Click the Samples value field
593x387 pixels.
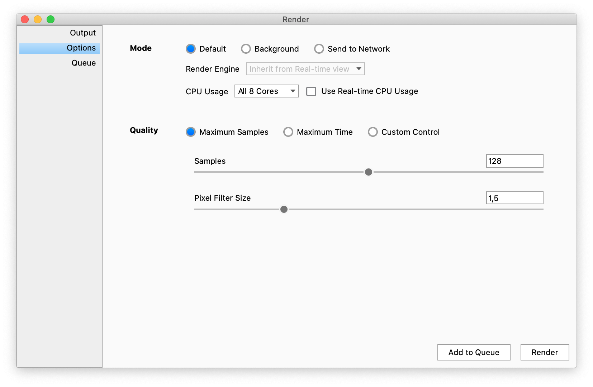click(x=514, y=161)
